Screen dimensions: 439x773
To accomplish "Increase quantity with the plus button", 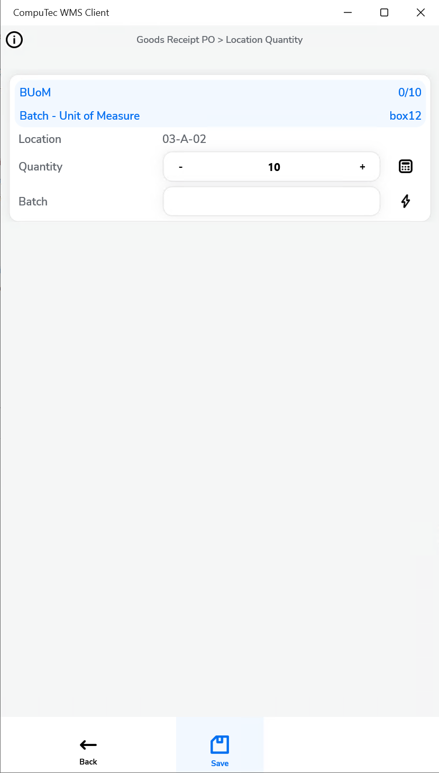I will point(362,167).
